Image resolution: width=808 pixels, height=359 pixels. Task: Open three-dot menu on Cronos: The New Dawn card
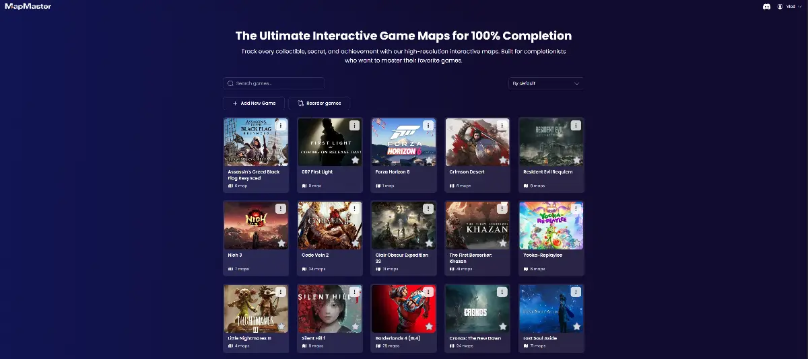[x=502, y=292]
